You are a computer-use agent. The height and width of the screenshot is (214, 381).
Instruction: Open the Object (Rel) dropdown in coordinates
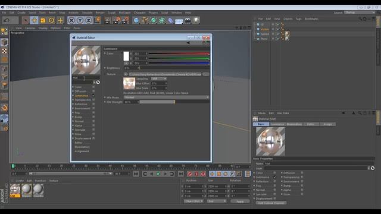[193, 201]
